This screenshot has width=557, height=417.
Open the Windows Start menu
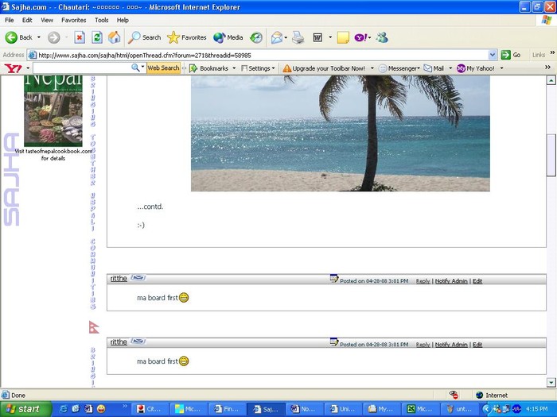pyautogui.click(x=24, y=409)
